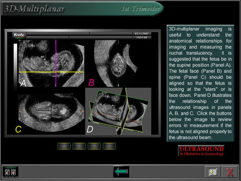
Task: Click the Kretz logo icon
Action: coord(19,35)
